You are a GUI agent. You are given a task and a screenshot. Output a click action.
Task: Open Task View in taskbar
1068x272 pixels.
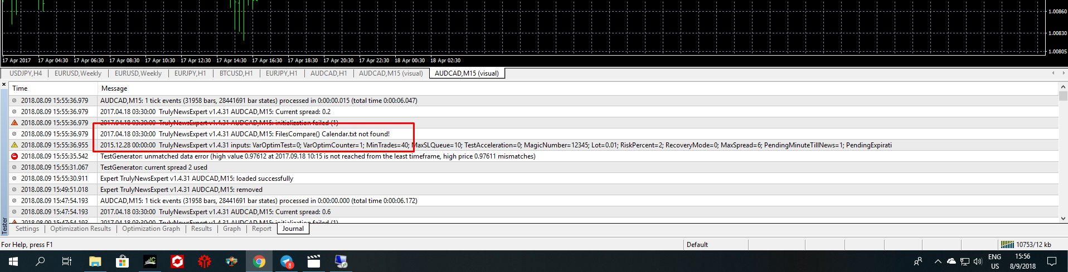tap(67, 261)
